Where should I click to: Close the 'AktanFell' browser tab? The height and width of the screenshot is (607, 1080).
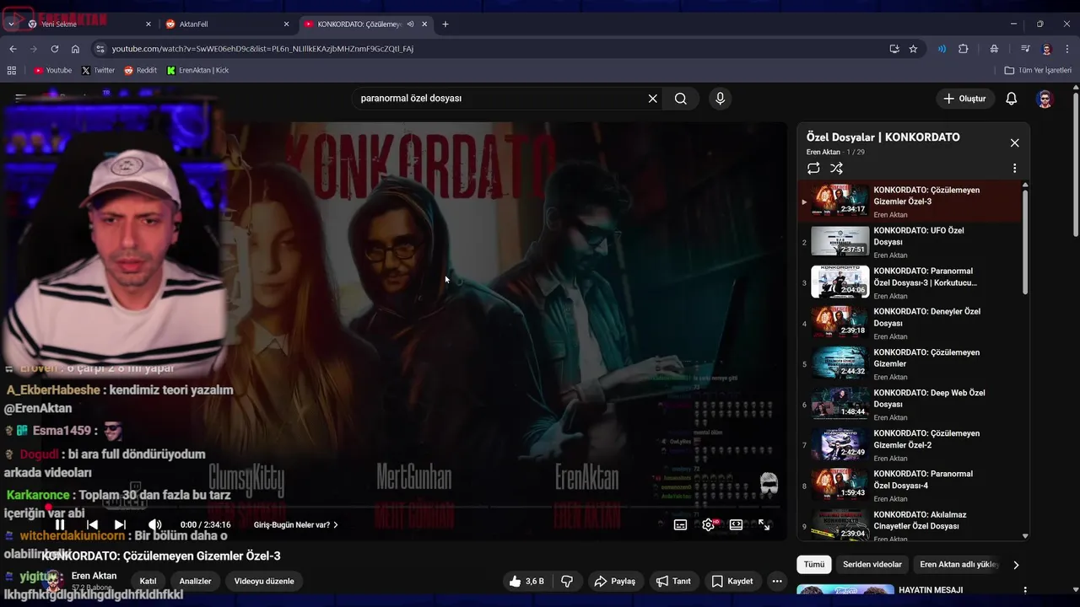point(286,24)
